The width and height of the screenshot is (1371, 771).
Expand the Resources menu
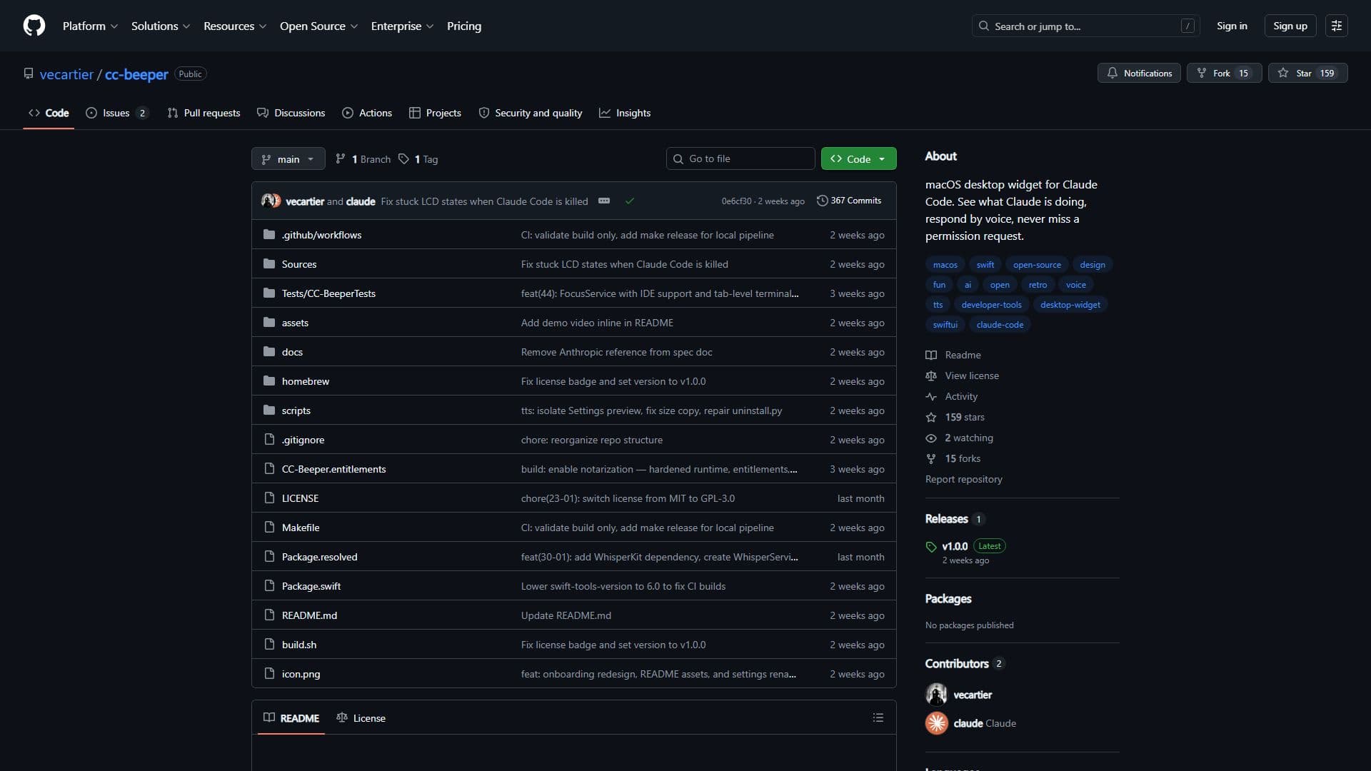click(235, 26)
